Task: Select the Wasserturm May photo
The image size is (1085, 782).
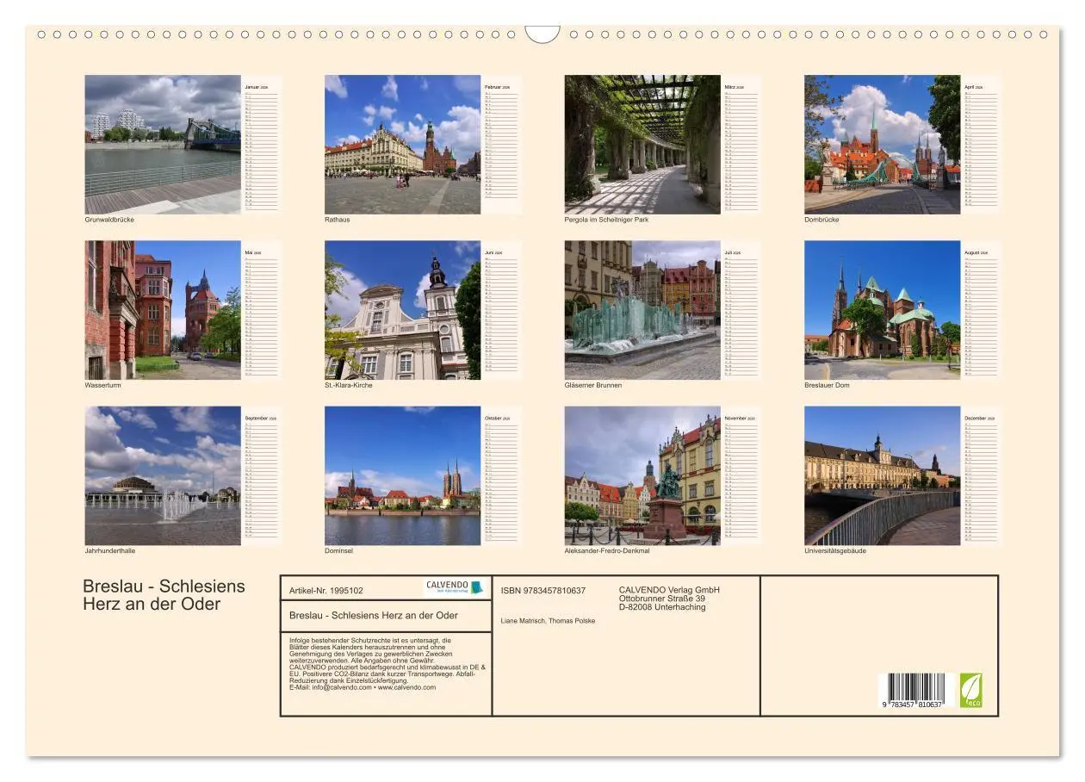Action: 163,310
